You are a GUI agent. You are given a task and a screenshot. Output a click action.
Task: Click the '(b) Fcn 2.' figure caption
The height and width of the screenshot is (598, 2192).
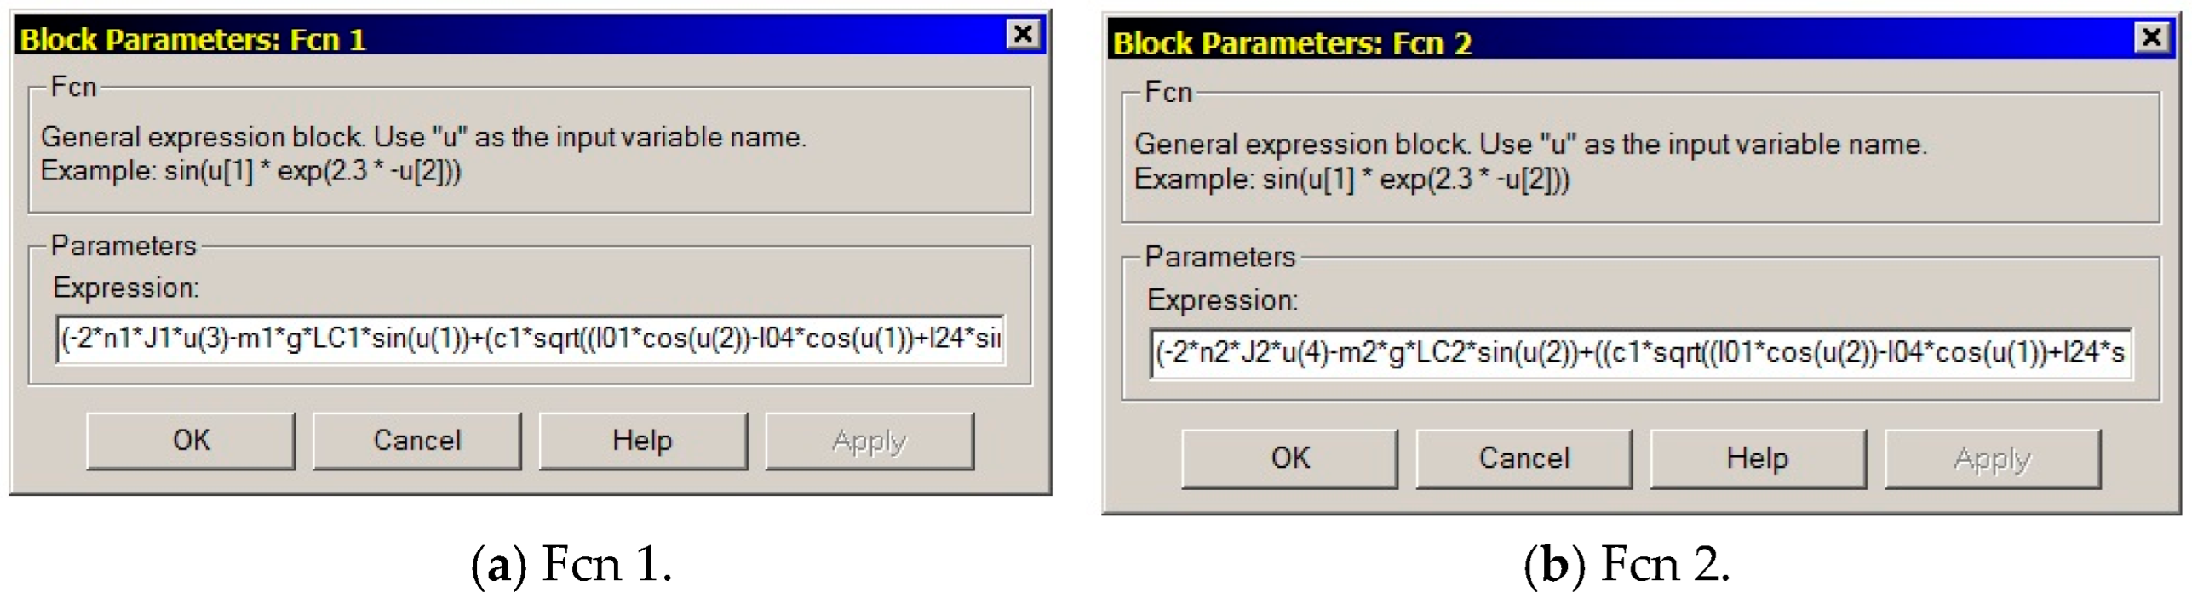[1627, 564]
